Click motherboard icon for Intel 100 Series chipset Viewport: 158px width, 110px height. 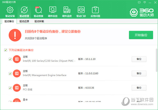coord(17,59)
